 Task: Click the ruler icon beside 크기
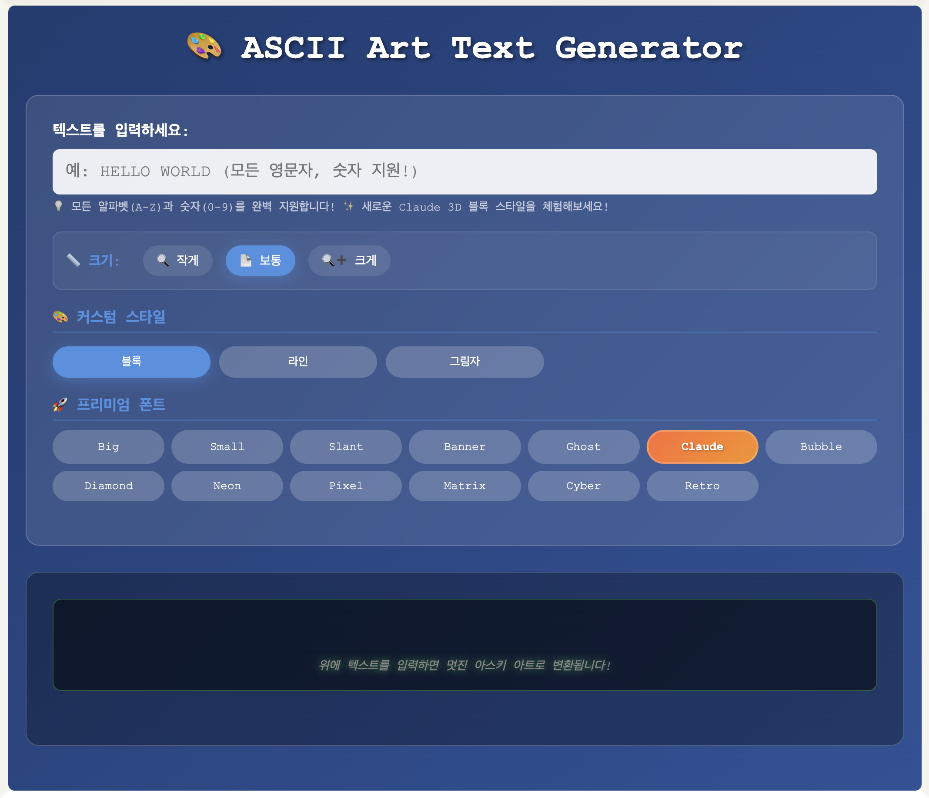(73, 260)
